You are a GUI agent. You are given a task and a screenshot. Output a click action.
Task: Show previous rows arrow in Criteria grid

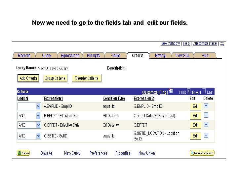point(188,91)
